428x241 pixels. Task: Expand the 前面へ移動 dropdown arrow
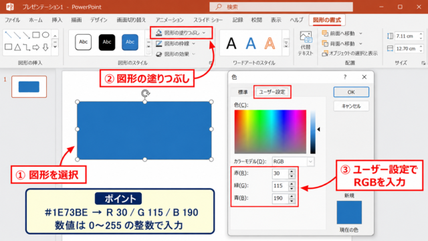360,33
